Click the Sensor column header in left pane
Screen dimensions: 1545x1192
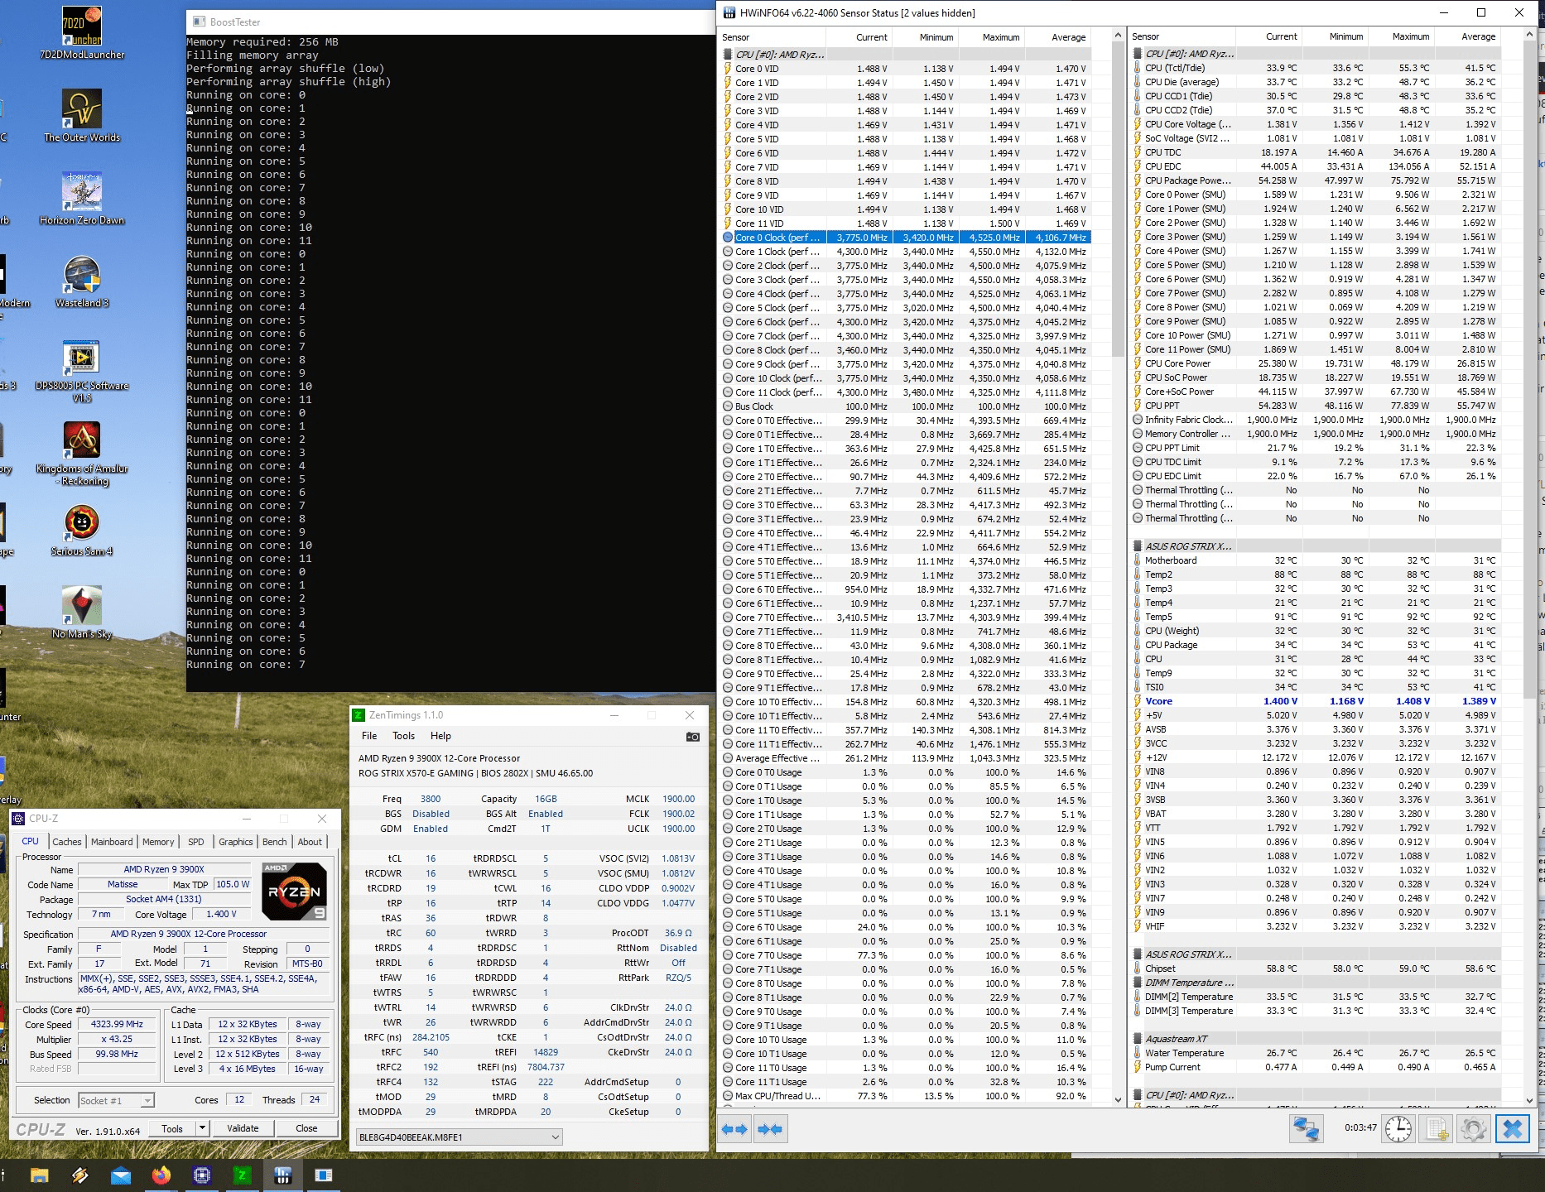(x=772, y=37)
